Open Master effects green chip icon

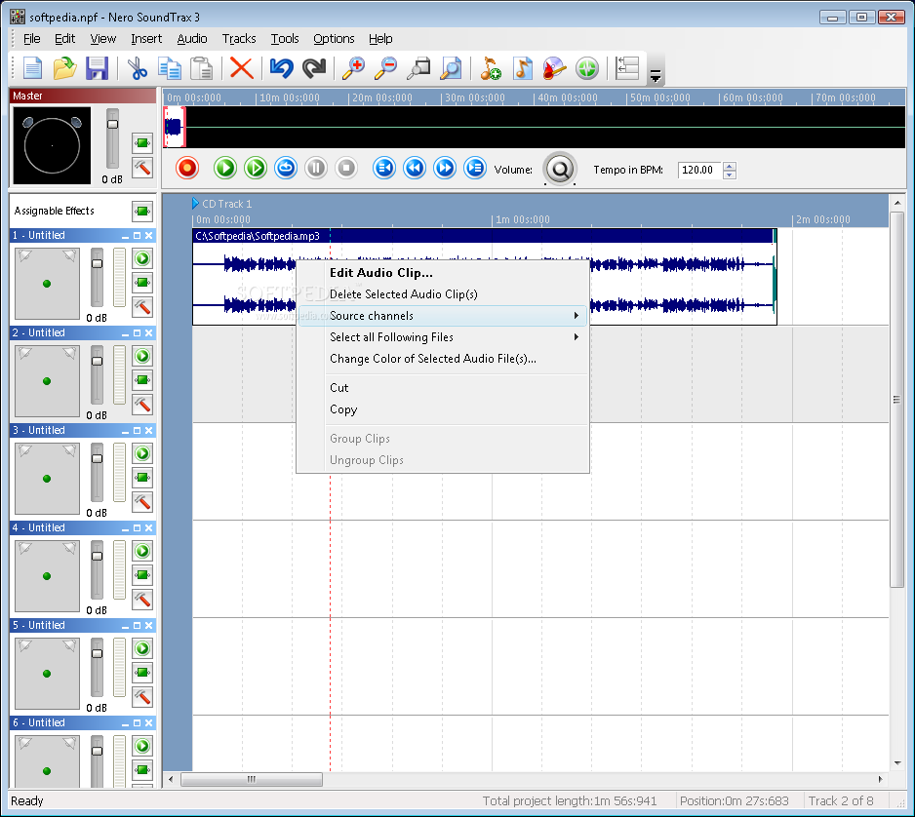click(x=142, y=142)
